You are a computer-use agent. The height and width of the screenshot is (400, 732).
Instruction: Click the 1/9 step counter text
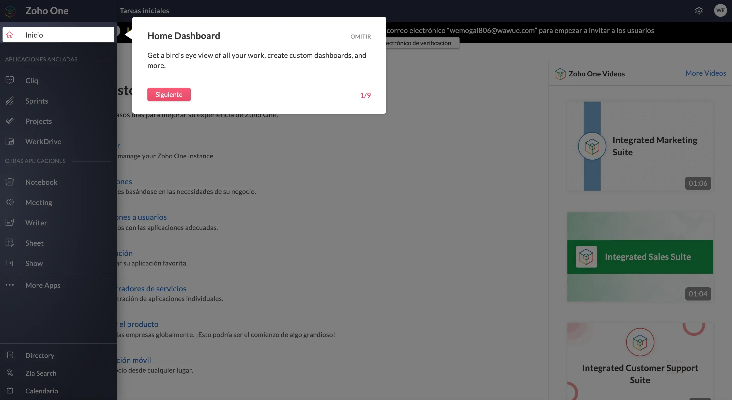pyautogui.click(x=365, y=95)
